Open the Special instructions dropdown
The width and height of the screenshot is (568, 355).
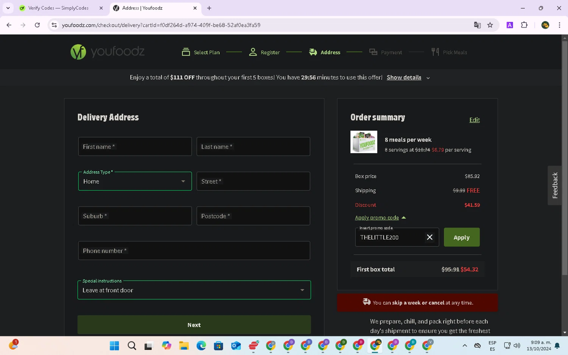click(194, 290)
